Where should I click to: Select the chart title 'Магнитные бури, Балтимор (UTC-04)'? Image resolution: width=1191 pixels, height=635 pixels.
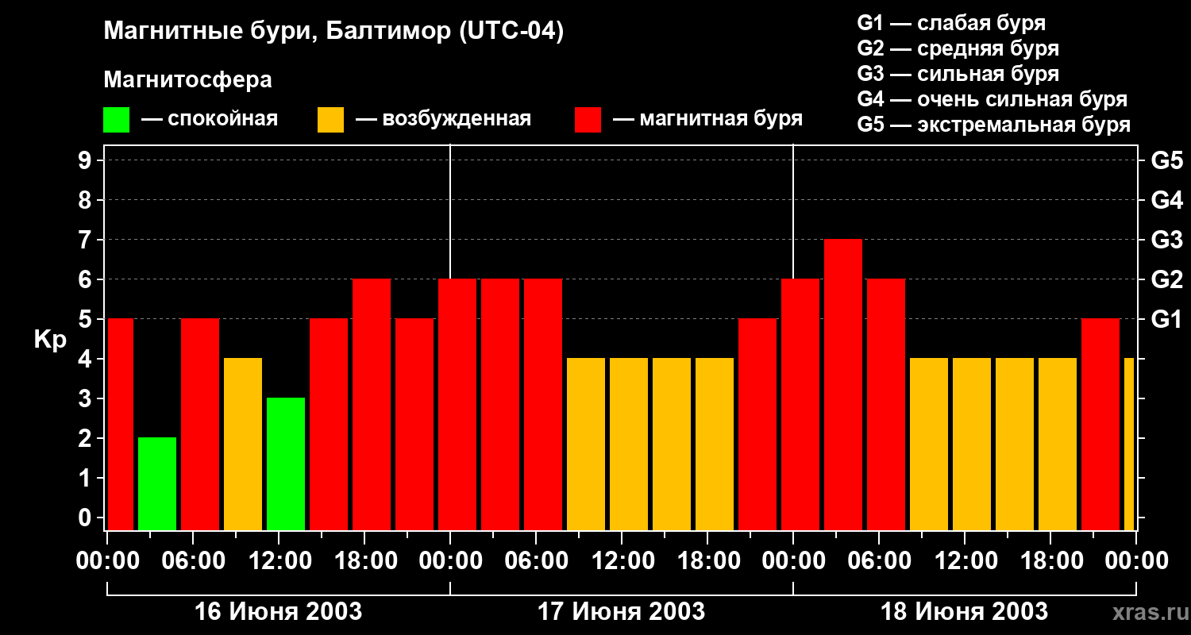tap(333, 33)
